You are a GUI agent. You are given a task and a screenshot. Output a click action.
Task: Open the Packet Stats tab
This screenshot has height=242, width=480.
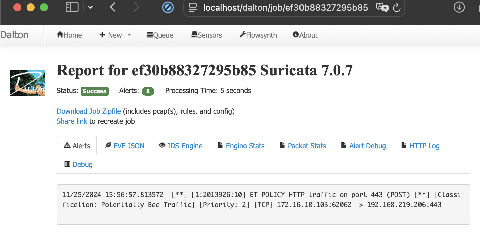pos(303,146)
